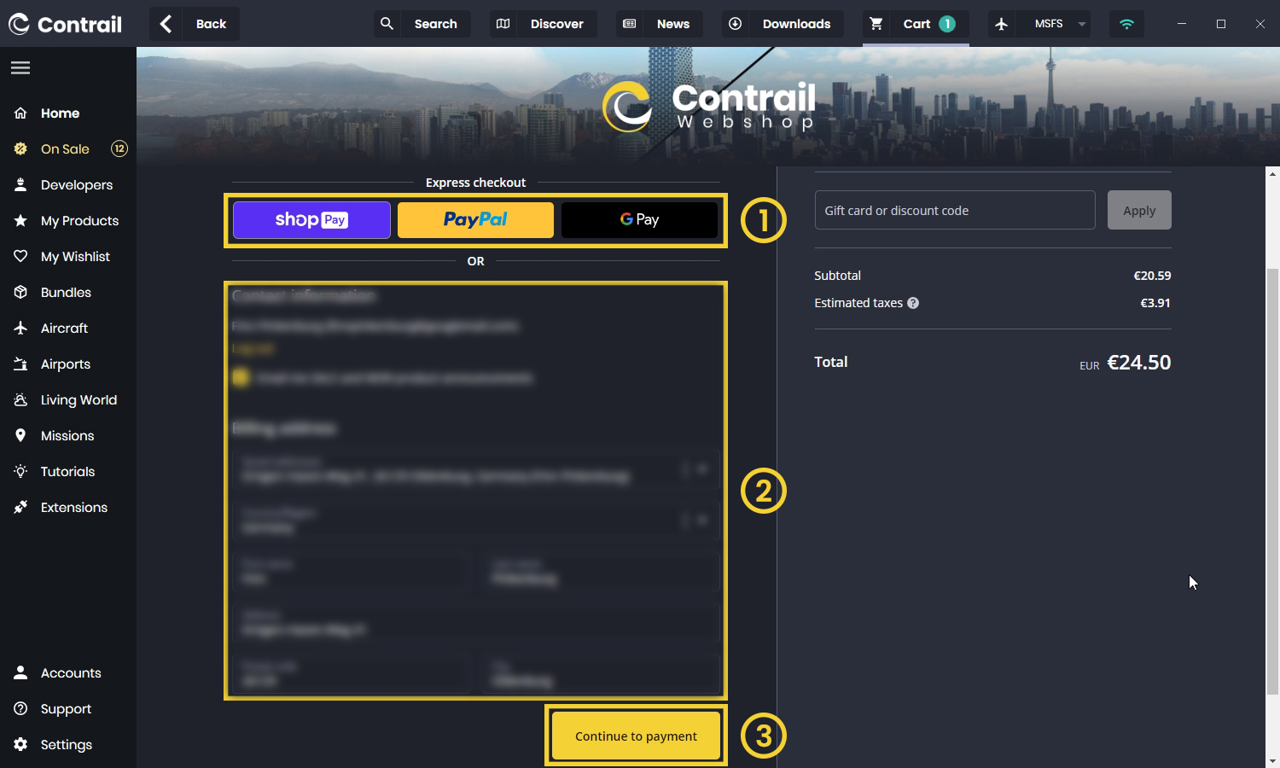The height and width of the screenshot is (768, 1280).
Task: Open the hamburger menu icon
Action: click(20, 67)
